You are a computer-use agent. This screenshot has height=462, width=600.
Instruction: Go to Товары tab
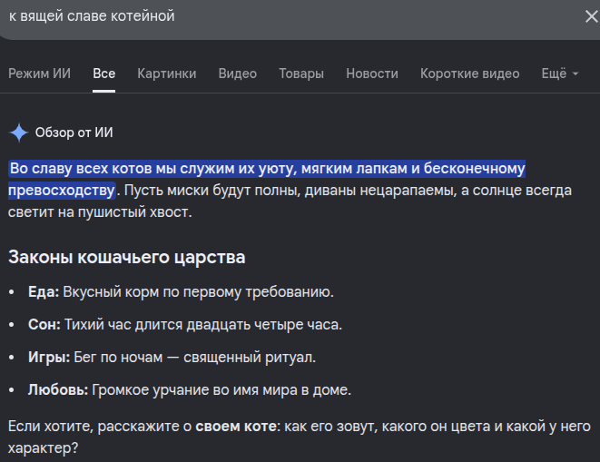[301, 74]
